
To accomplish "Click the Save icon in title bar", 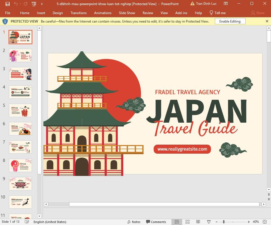I will (x=8, y=4).
